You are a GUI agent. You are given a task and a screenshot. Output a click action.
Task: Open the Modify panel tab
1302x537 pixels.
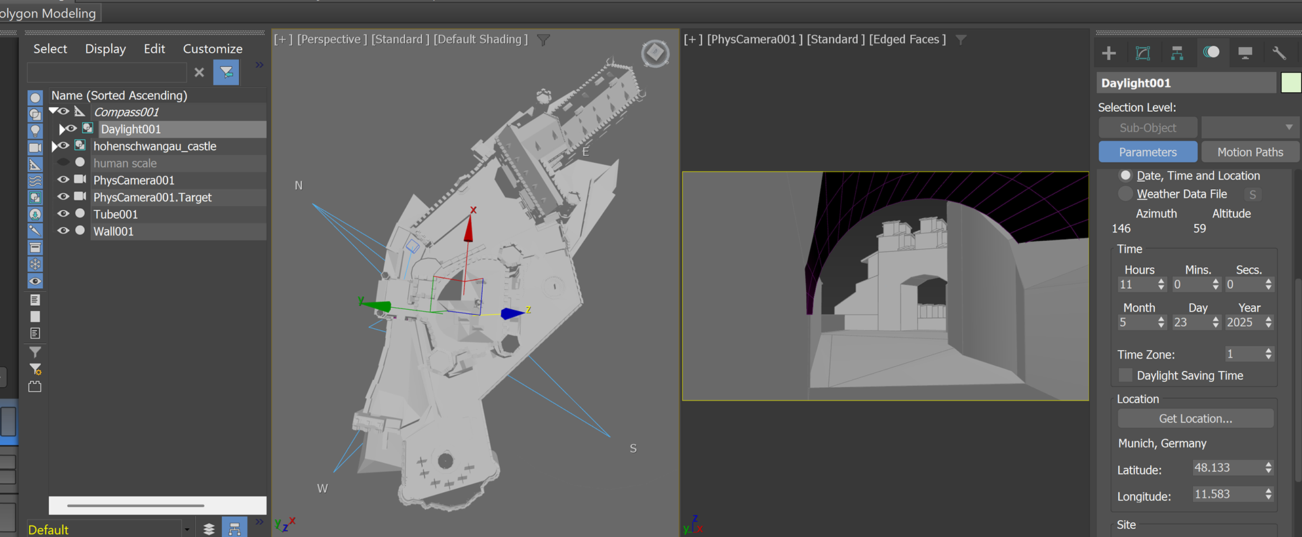(1143, 53)
